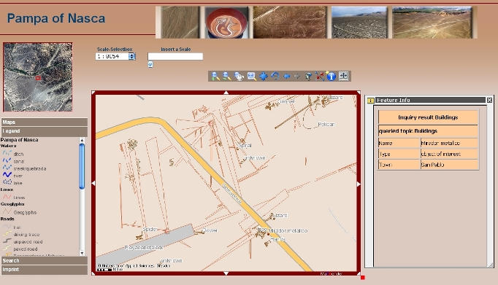The width and height of the screenshot is (498, 285).
Task: Click the map size toggle icon
Action: point(343,76)
